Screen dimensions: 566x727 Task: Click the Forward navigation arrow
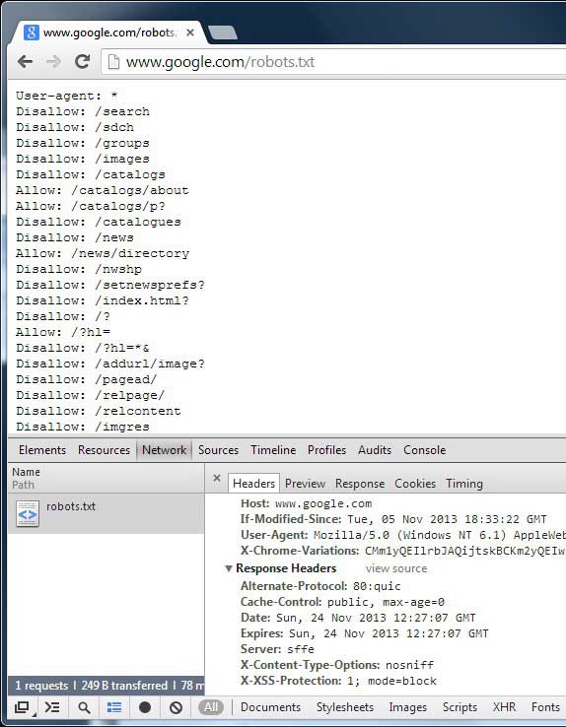pyautogui.click(x=53, y=62)
